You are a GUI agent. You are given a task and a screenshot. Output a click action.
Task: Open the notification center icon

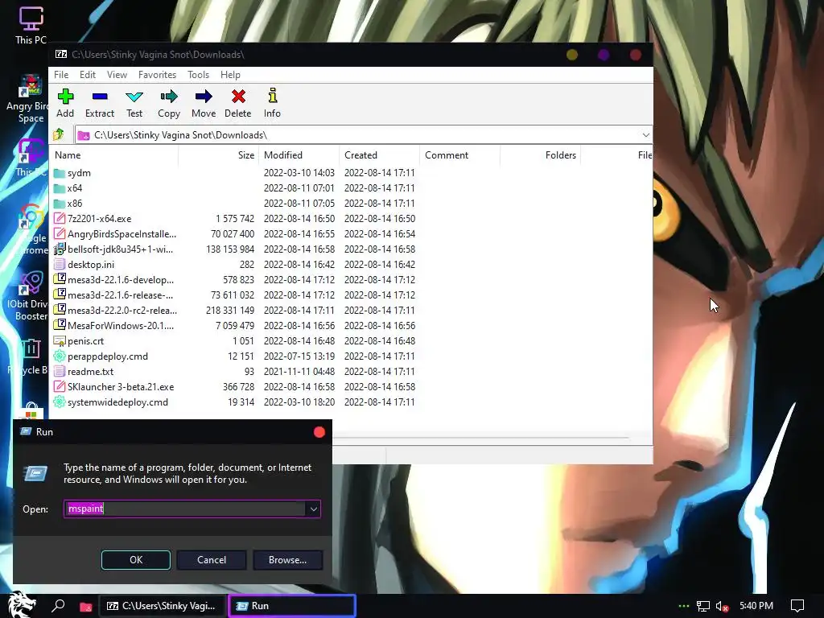(797, 606)
